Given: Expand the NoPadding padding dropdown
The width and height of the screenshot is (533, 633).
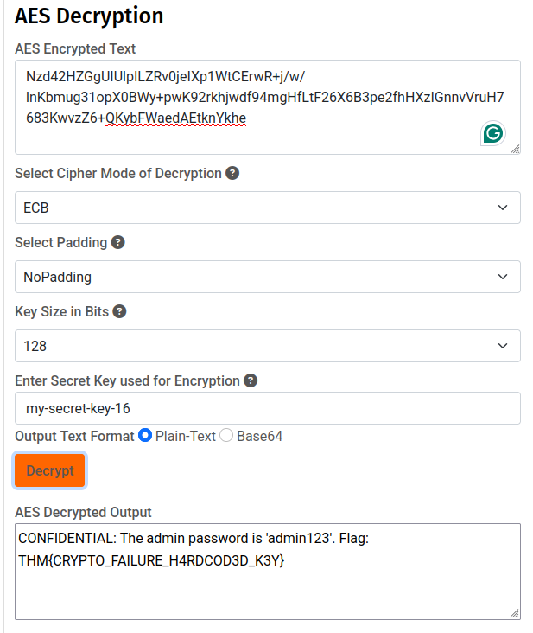Looking at the screenshot, I should [x=267, y=277].
